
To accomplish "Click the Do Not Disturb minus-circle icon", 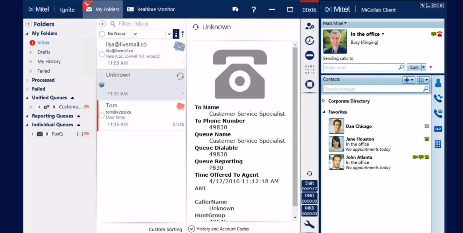I will [310, 55].
